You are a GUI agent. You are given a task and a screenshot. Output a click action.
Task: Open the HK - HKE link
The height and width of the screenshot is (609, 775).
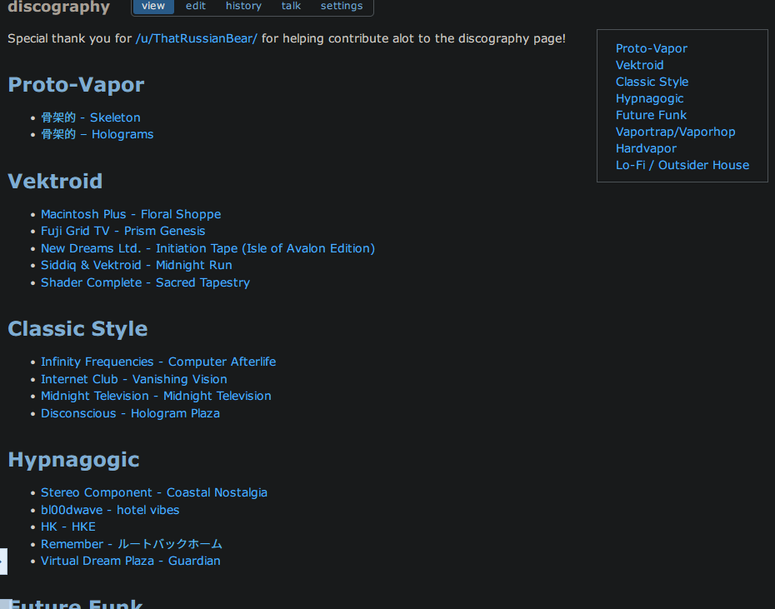pyautogui.click(x=68, y=527)
